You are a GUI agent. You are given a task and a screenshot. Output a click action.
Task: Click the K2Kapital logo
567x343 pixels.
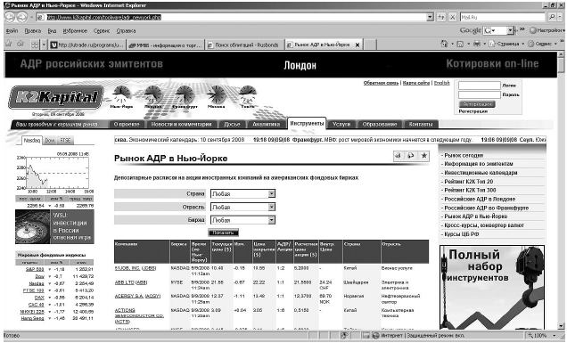point(56,97)
